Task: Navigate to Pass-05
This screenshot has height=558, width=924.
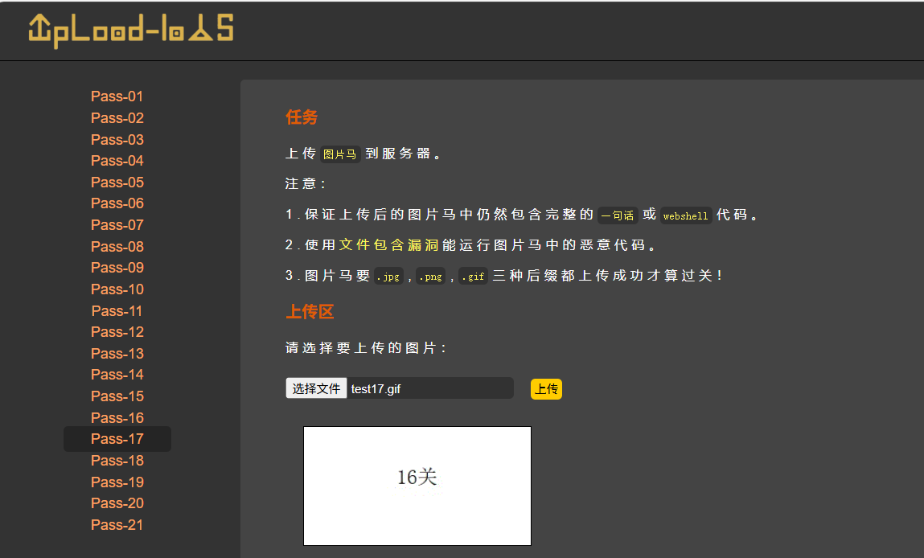Action: [x=117, y=182]
